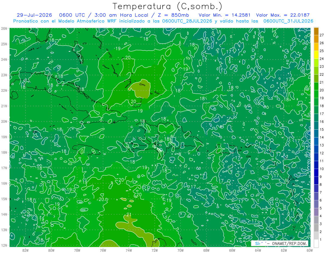The width and height of the screenshot is (329, 254).
Task: Click the purple color band between 5 and 6
Action: click(x=316, y=204)
